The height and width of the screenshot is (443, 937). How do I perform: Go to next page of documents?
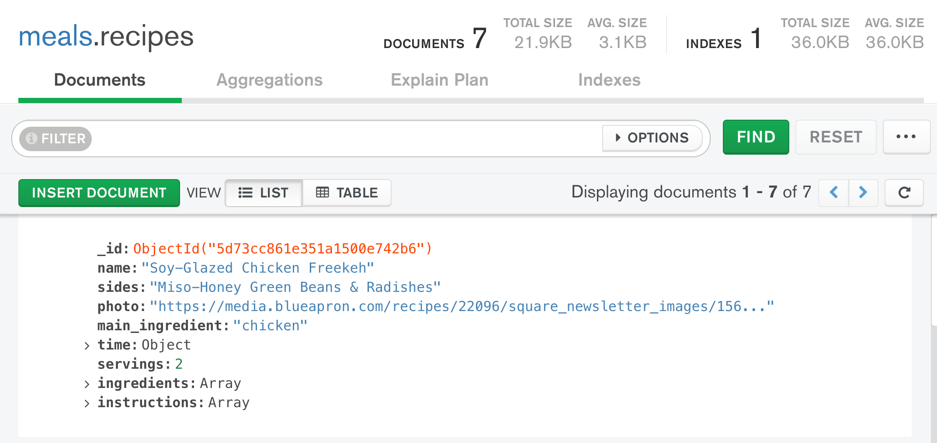863,193
